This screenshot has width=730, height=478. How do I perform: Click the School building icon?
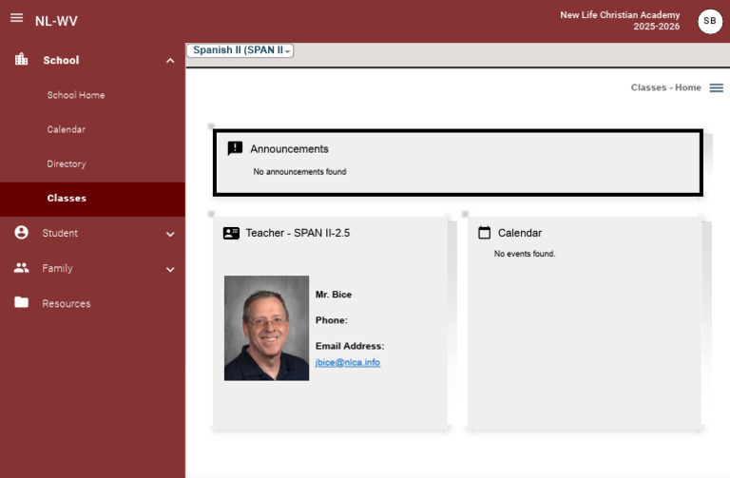[x=22, y=59]
